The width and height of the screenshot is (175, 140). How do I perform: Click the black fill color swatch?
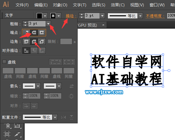pyautogui.click(x=39, y=16)
